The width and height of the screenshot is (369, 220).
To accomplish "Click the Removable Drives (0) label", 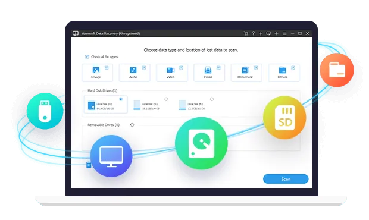I will [104, 125].
